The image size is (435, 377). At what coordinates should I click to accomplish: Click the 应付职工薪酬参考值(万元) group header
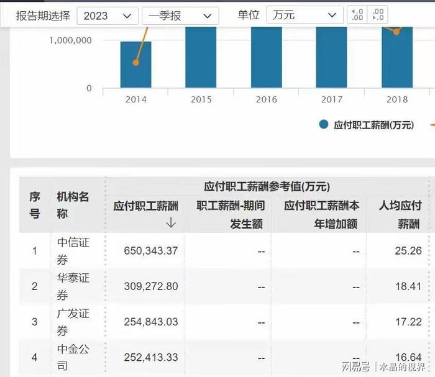[267, 186]
